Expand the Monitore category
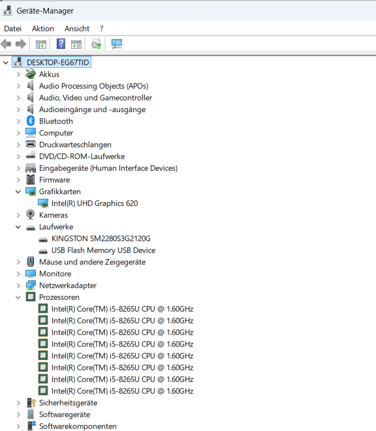 (18, 274)
